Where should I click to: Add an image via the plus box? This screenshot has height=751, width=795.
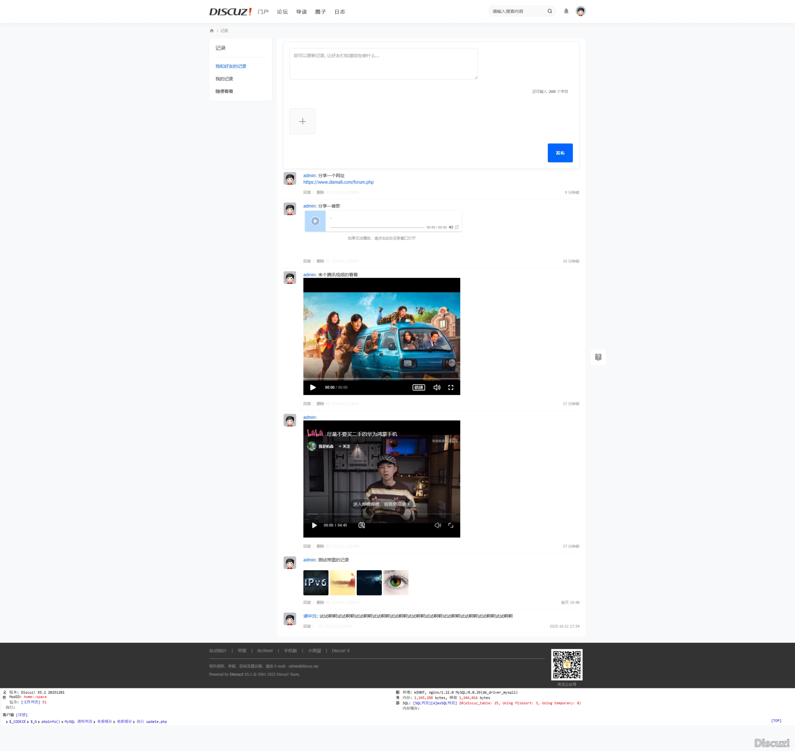tap(302, 121)
